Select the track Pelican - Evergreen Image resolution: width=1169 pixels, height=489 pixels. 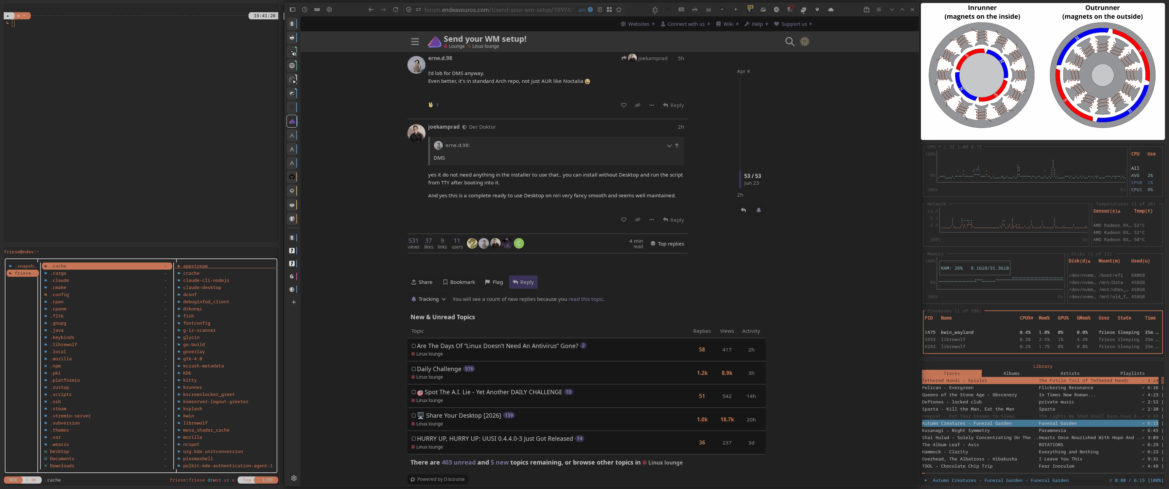pyautogui.click(x=1040, y=388)
